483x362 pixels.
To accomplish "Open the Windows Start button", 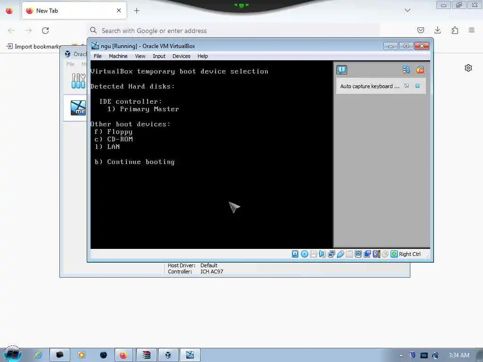I will [x=12, y=354].
